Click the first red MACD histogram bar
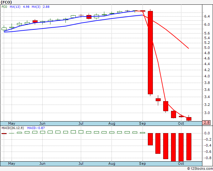The image size is (213, 171). click(4, 133)
